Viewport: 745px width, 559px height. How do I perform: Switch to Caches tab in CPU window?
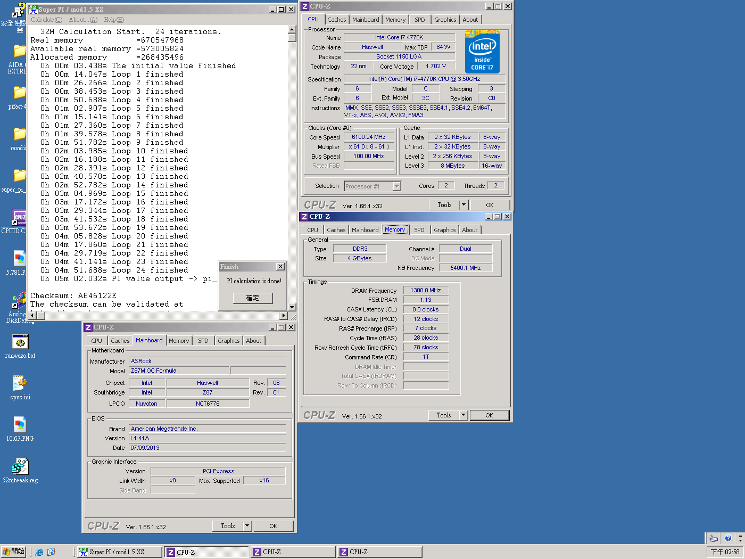coord(336,20)
